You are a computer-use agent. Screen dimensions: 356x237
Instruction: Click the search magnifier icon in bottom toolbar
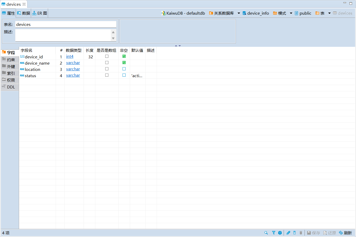[266, 233]
